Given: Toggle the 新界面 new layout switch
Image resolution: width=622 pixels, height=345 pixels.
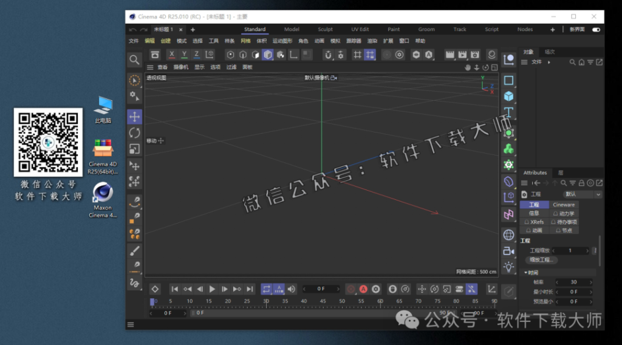Looking at the screenshot, I should tap(596, 30).
